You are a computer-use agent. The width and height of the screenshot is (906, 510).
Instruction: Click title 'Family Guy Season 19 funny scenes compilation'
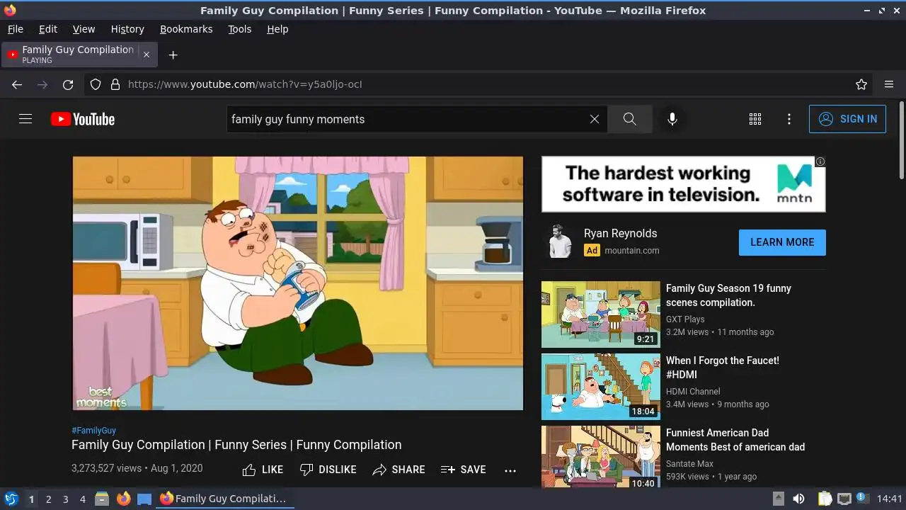click(x=728, y=295)
